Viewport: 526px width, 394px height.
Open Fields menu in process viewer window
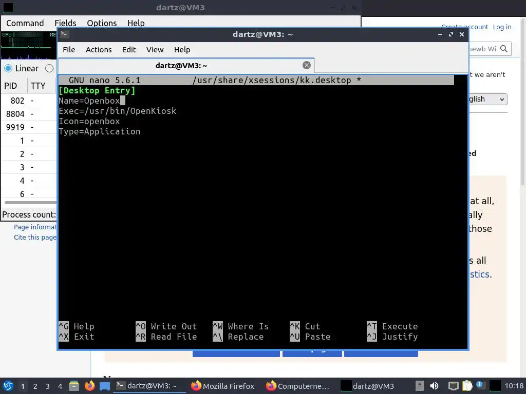pos(65,23)
